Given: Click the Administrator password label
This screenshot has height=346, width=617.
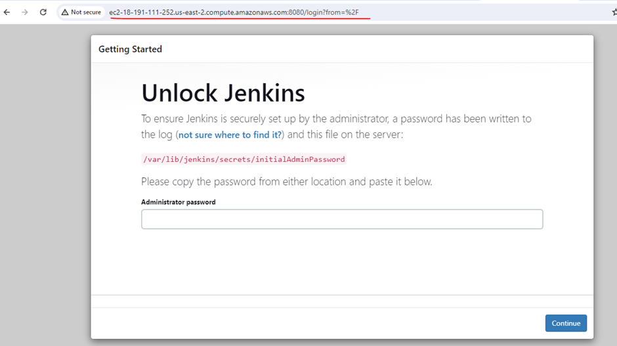Looking at the screenshot, I should click(178, 202).
